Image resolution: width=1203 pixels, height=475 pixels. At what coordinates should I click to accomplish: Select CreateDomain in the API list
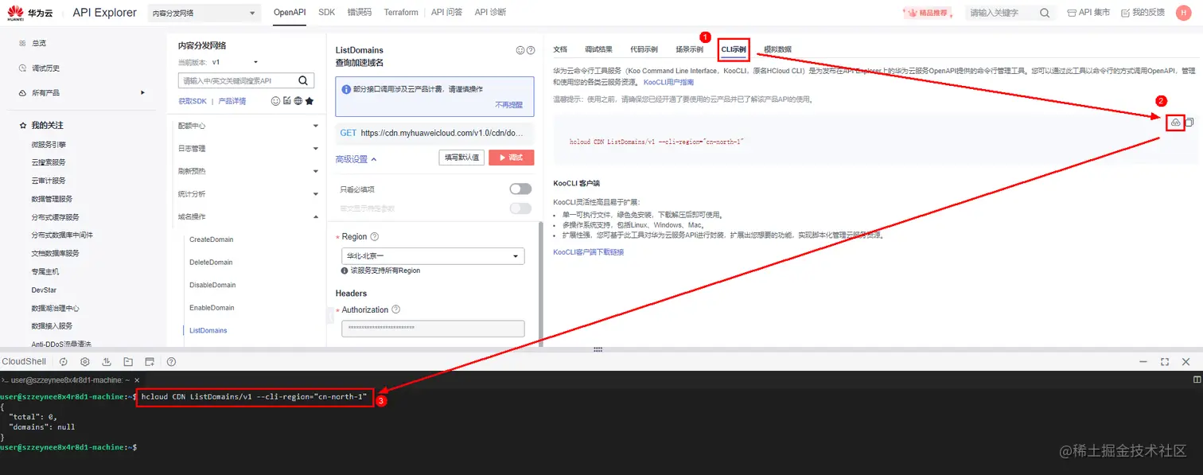pos(212,239)
